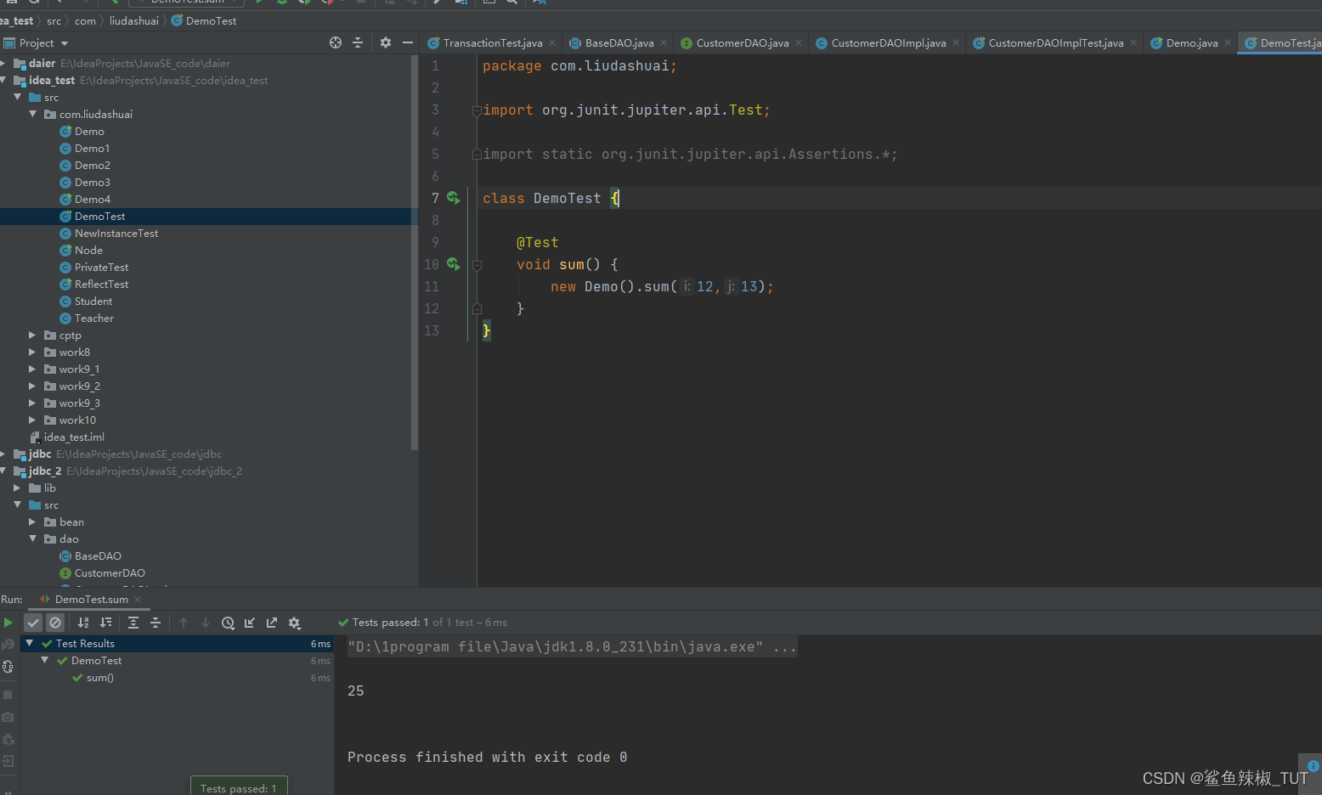Close the CustomerDAO.java tab

coord(799,42)
